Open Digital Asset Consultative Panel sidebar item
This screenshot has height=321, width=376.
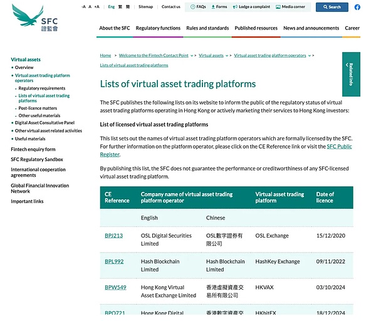[44, 123]
